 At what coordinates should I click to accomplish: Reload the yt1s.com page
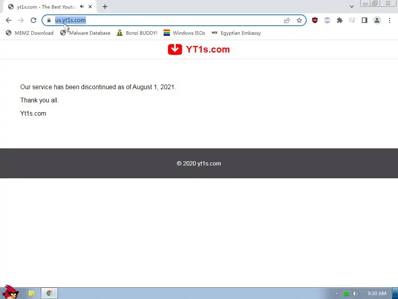[33, 20]
